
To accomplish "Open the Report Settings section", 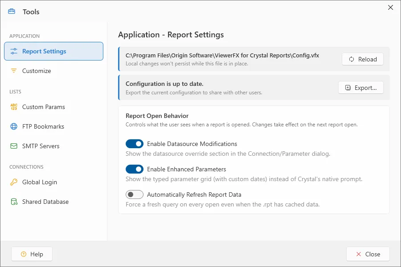I will (x=54, y=51).
